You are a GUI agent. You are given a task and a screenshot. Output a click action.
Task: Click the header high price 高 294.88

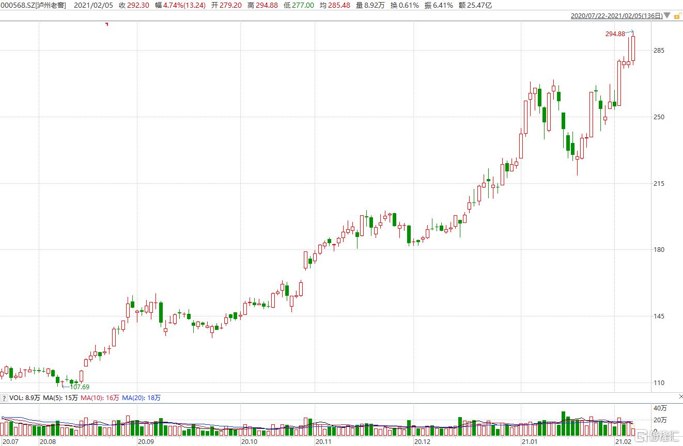pyautogui.click(x=262, y=5)
